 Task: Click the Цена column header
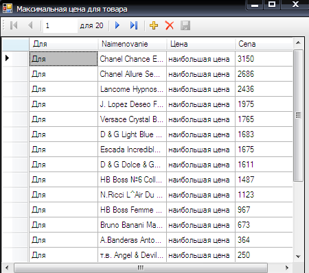coord(201,44)
